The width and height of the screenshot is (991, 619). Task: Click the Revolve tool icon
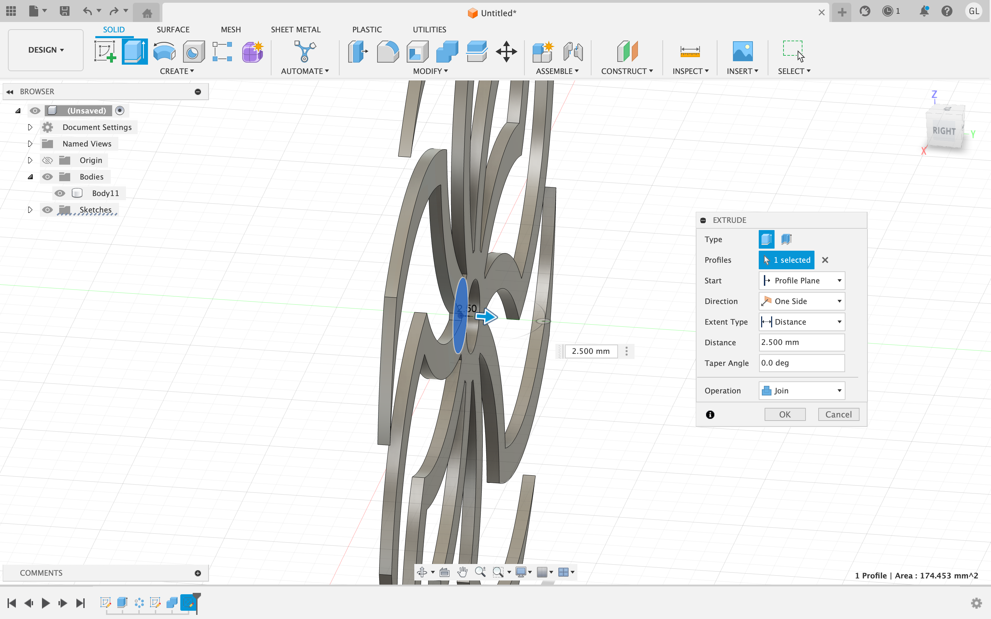(x=164, y=52)
